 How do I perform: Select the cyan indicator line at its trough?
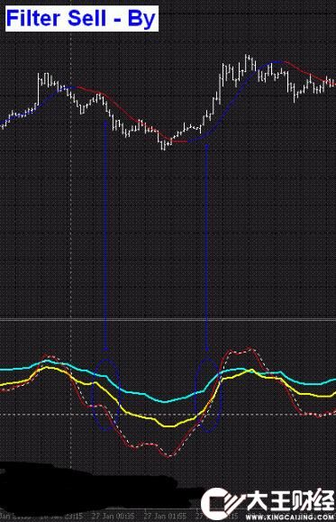tap(165, 401)
